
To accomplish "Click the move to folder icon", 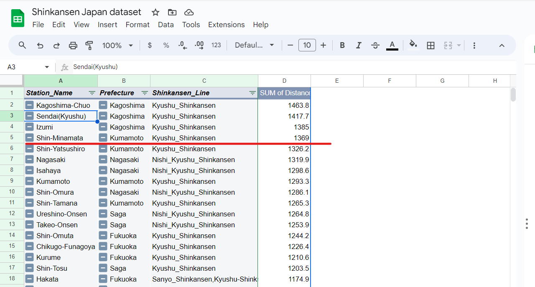I will pyautogui.click(x=172, y=12).
